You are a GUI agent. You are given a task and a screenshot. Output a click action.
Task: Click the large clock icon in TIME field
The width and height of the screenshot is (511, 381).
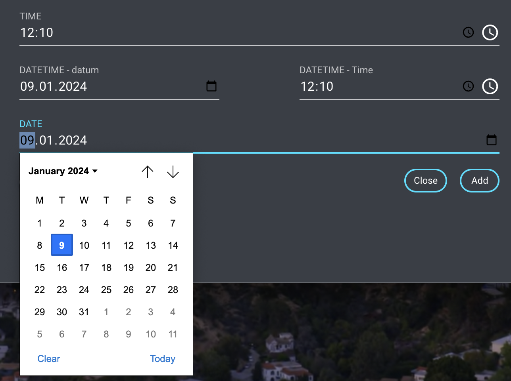point(490,32)
